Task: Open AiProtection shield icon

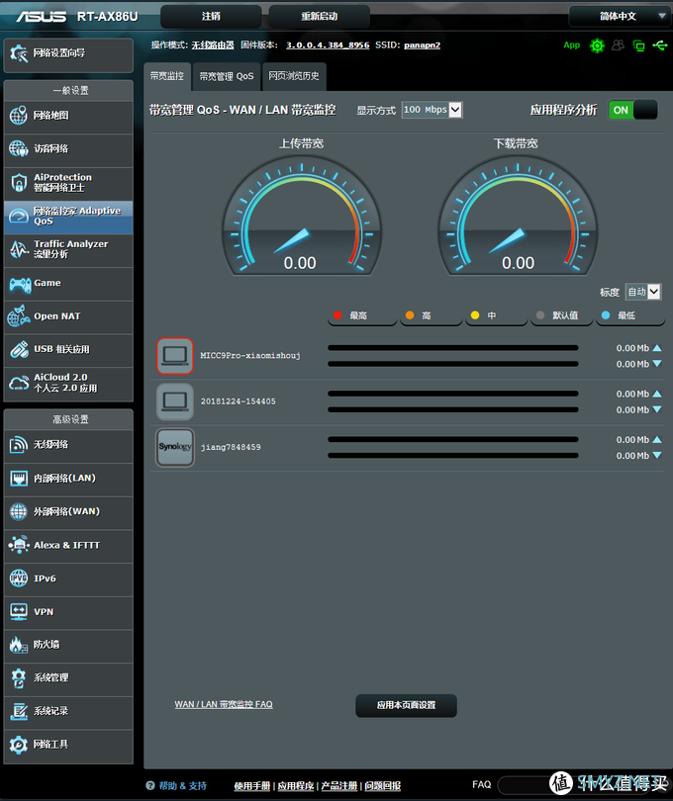Action: click(19, 182)
